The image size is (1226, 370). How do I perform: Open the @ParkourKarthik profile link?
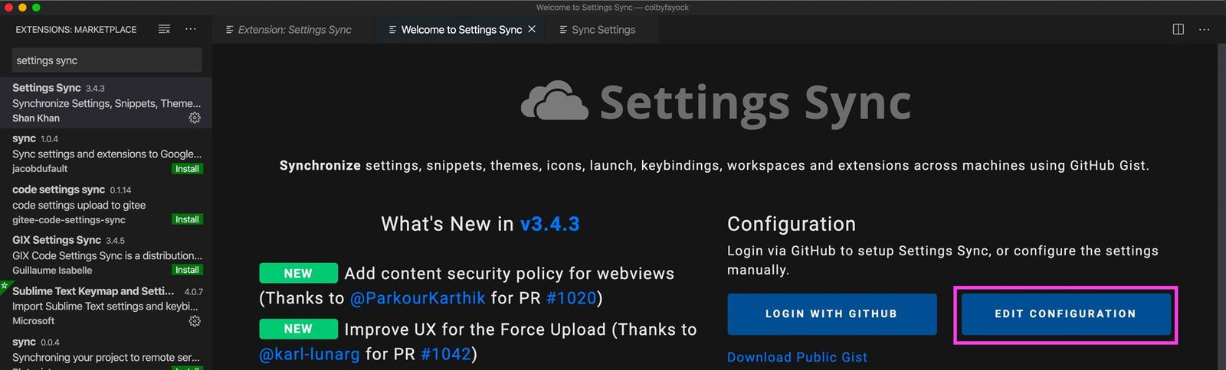[418, 298]
